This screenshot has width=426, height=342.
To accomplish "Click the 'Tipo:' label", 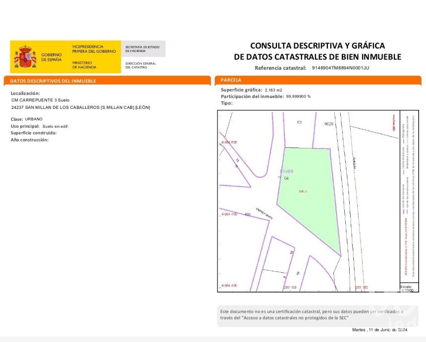I will coord(226,103).
